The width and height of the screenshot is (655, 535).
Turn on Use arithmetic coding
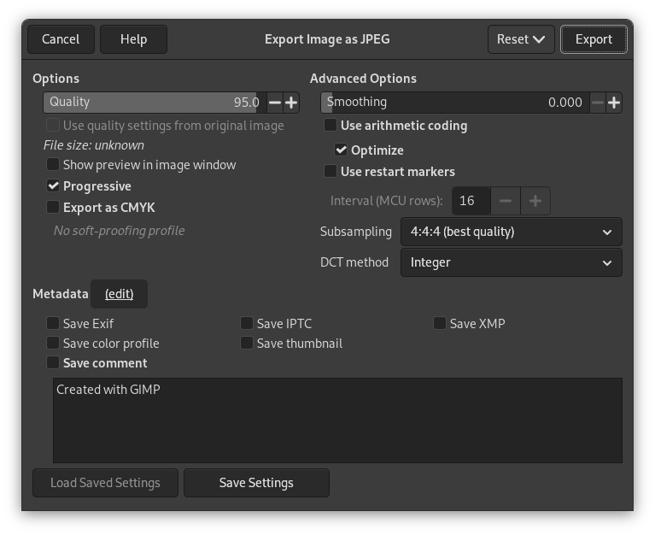point(330,126)
